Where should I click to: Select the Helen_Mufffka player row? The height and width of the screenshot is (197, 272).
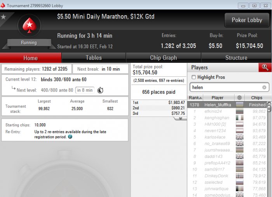pos(227,105)
